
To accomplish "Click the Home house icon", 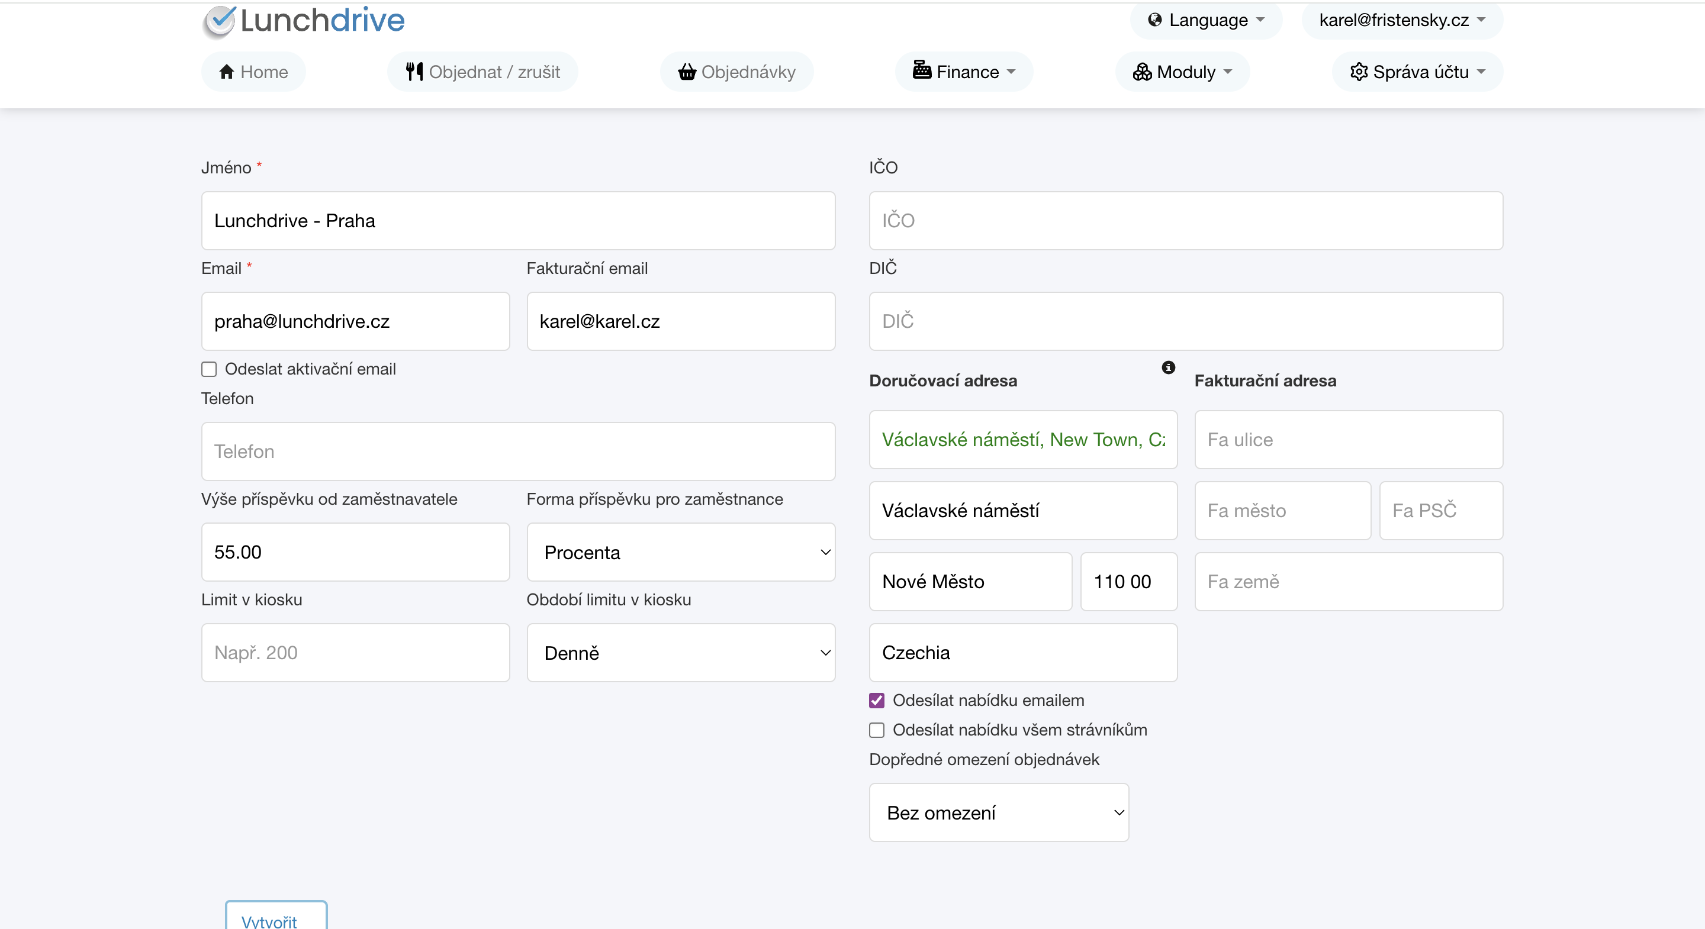I will (x=227, y=72).
